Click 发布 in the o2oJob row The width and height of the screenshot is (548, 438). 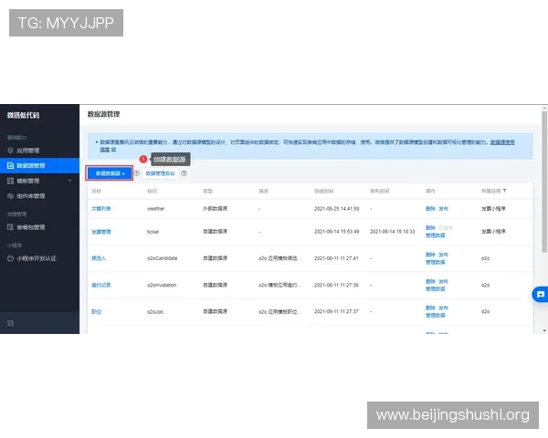pos(443,308)
